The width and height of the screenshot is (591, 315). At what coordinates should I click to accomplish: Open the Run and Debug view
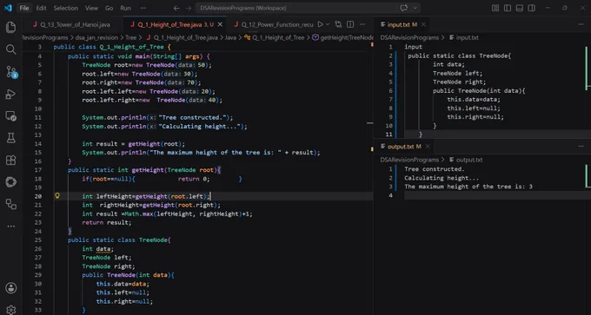pos(11,94)
